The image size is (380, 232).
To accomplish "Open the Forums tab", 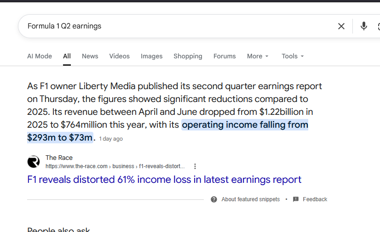I will point(225,56).
